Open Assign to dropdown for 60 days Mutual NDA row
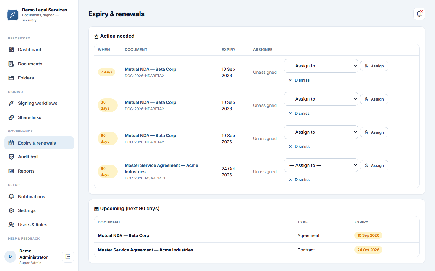435x271 pixels. pos(321,132)
